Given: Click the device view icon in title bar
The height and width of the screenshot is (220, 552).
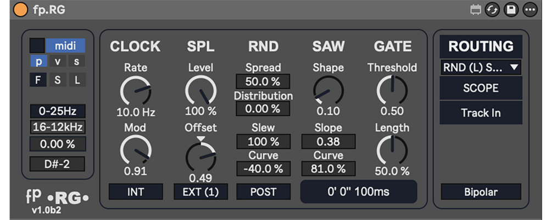Looking at the screenshot, I should pos(476,10).
